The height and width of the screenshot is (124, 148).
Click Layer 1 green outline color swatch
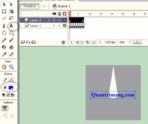point(64,26)
